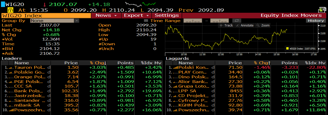This screenshot has height=115, width=328.
Task: Click the Leaders Price column header
Action: (x=65, y=63)
